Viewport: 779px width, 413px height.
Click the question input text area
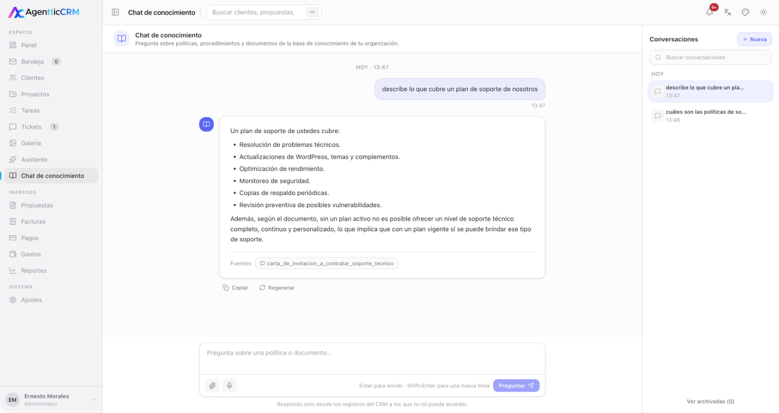372,359
